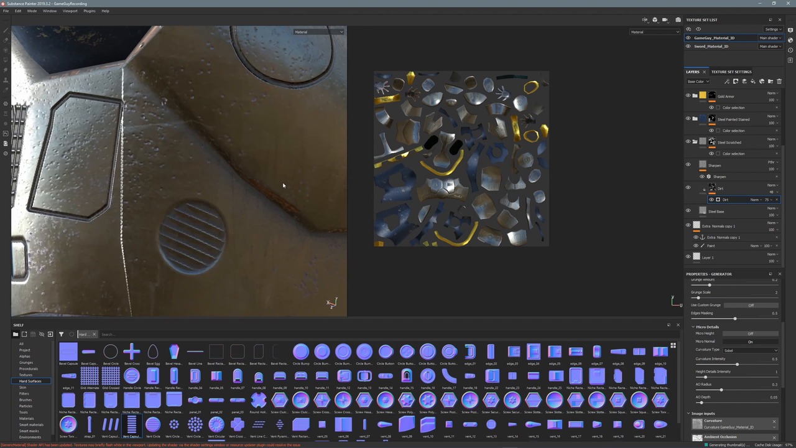Open the Help menu

(105, 11)
